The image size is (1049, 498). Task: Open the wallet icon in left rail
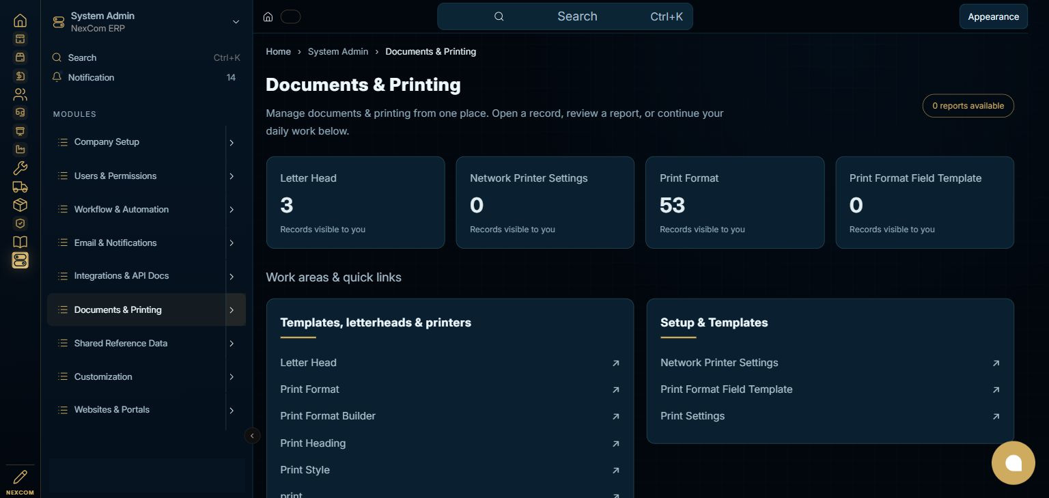(x=20, y=57)
